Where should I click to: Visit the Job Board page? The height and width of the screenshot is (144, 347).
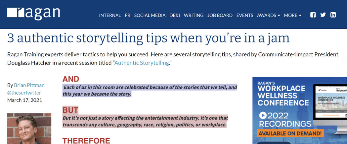[220, 15]
